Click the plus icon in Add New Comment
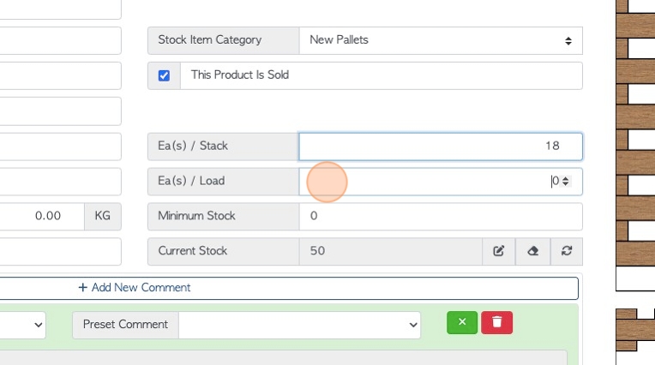 point(82,287)
